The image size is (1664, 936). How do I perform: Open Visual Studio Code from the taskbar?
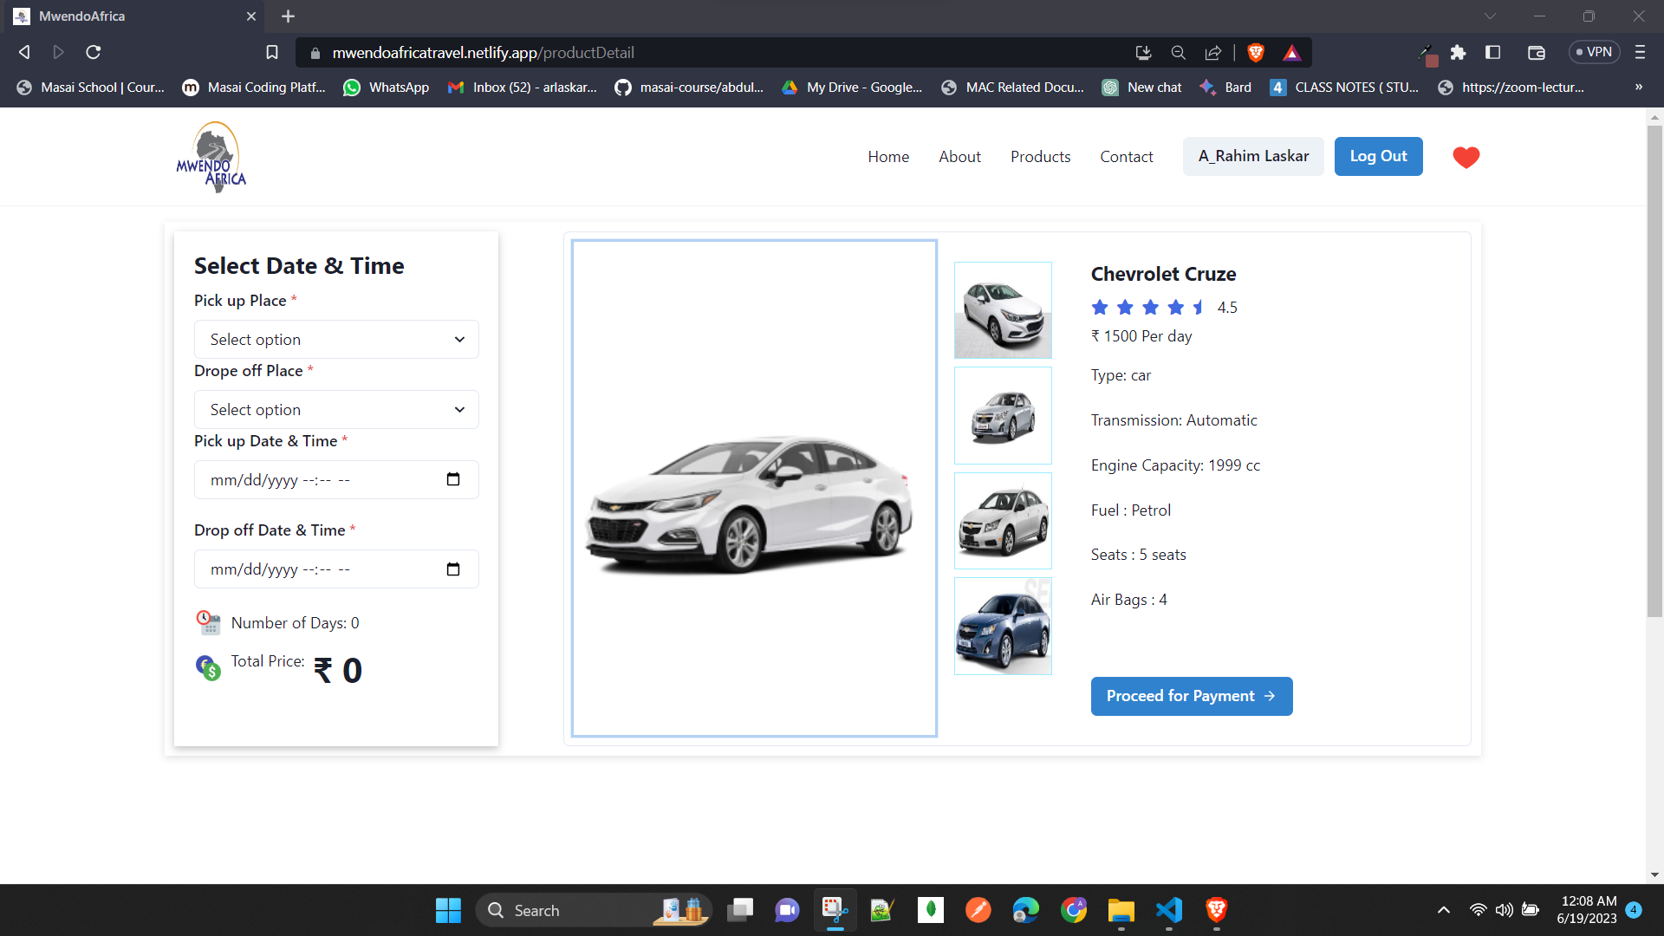coord(1168,910)
